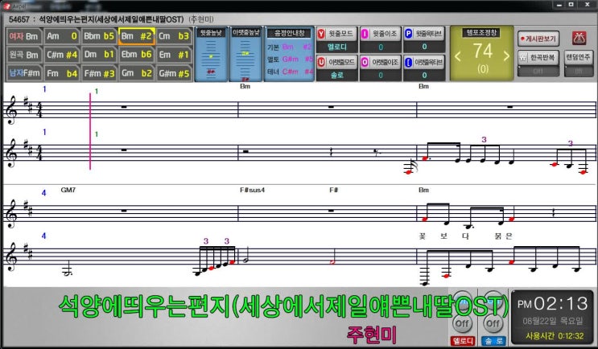This screenshot has height=349, width=598.
Task: Adjust the 윗줄높낮 pitch slider
Action: [x=211, y=58]
